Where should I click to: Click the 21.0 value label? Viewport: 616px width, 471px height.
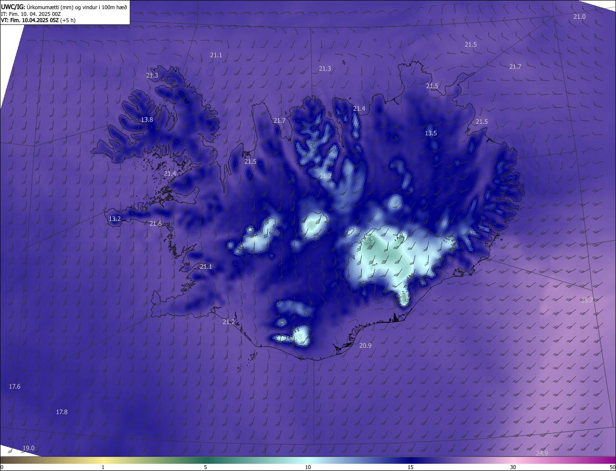[579, 17]
